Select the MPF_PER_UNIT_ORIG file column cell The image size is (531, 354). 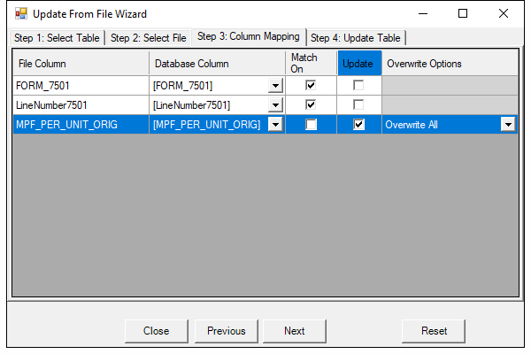click(x=81, y=124)
